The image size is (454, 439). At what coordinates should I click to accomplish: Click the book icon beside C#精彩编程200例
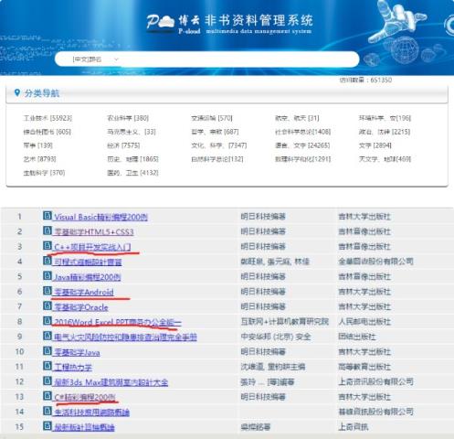point(48,396)
